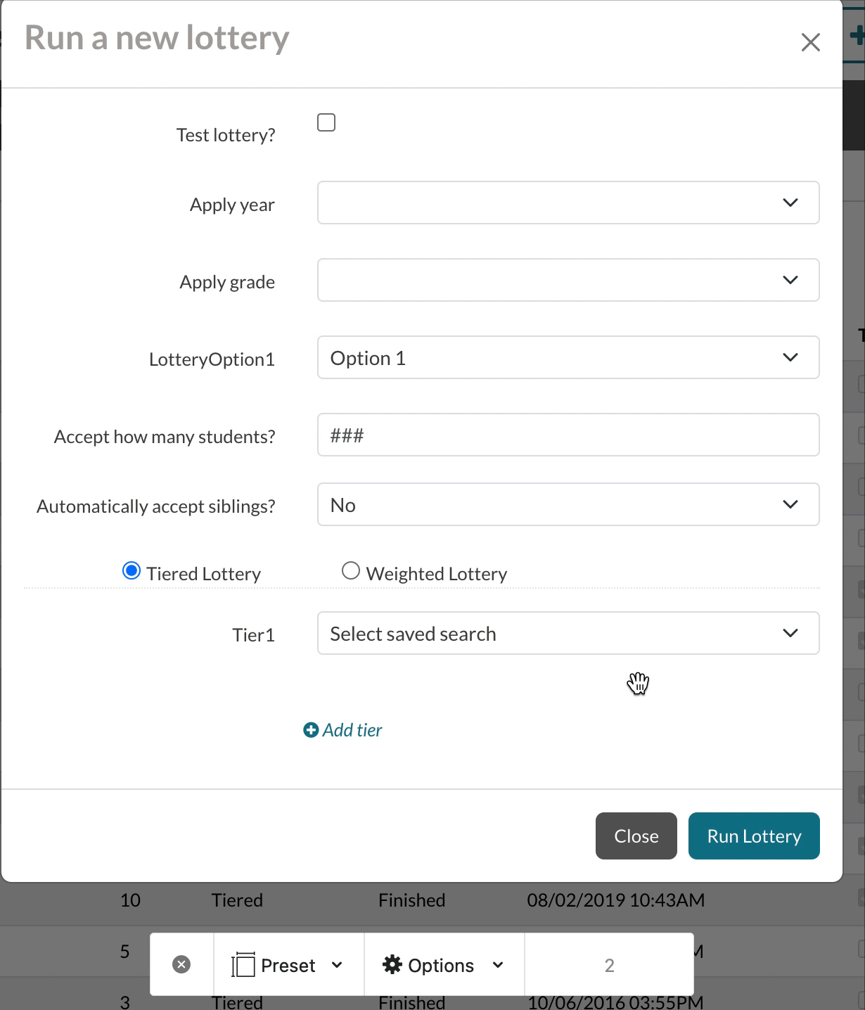The height and width of the screenshot is (1010, 865).
Task: Click the plus icon beside Add tier
Action: tap(310, 730)
